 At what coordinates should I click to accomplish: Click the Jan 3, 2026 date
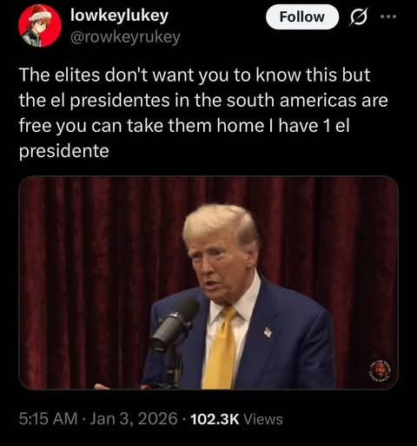point(134,419)
